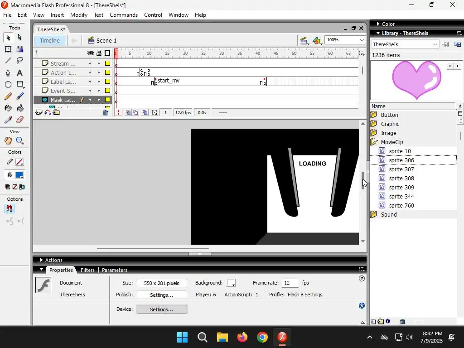This screenshot has width=464, height=348.
Task: Expand the Color panel
Action: click(x=378, y=24)
